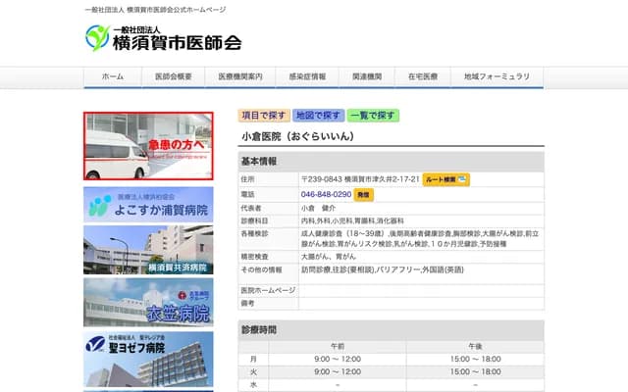Click the ルート検索 button
This screenshot has height=392, width=628.
point(446,179)
